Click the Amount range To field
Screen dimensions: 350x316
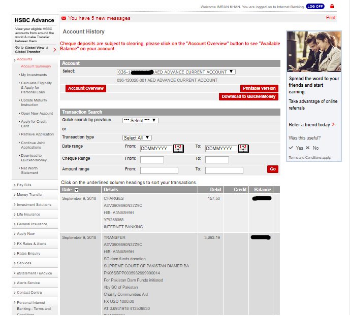tap(224, 170)
